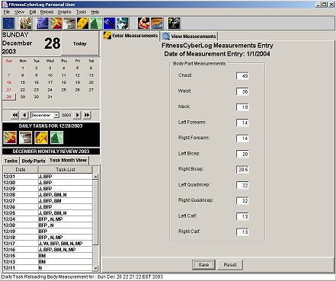Image resolution: width=336 pixels, height=281 pixels.
Task: Select day 28 in the calendar
Action: pos(9,97)
